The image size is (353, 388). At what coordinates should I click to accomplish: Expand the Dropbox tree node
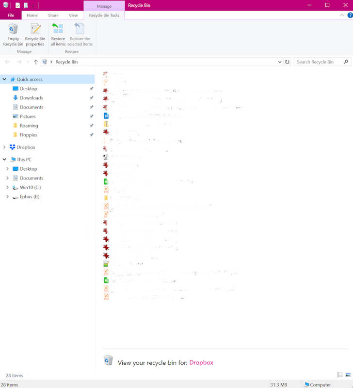click(x=4, y=147)
